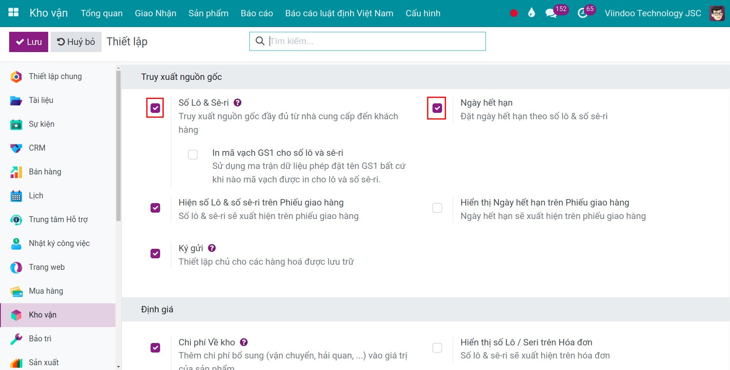Image resolution: width=730 pixels, height=370 pixels.
Task: Select Trung tâm Hỗ trợ in sidebar
Action: click(x=58, y=219)
